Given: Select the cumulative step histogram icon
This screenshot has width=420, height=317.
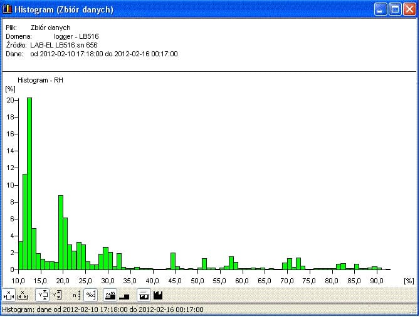Looking at the screenshot, I should [124, 295].
